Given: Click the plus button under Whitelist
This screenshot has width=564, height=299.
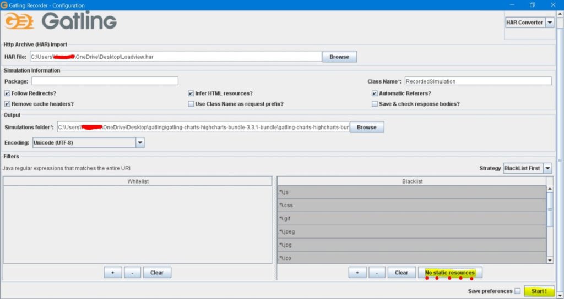Looking at the screenshot, I should pyautogui.click(x=112, y=273).
